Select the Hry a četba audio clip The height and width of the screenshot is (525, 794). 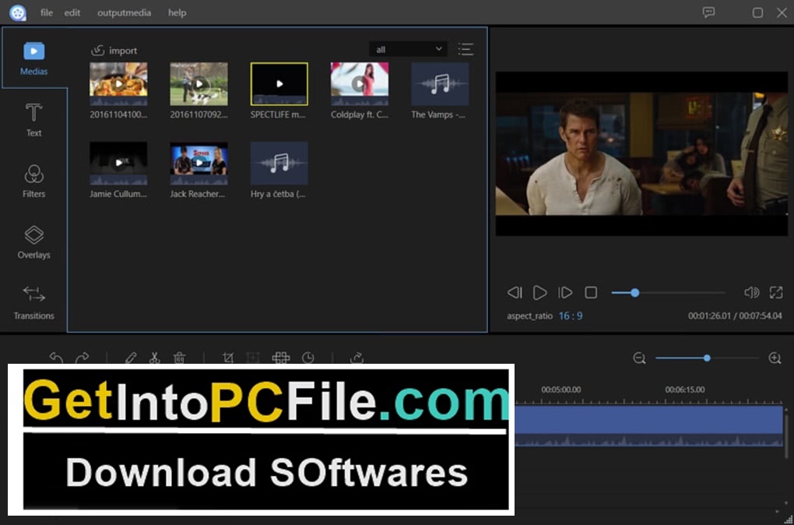pyautogui.click(x=279, y=163)
